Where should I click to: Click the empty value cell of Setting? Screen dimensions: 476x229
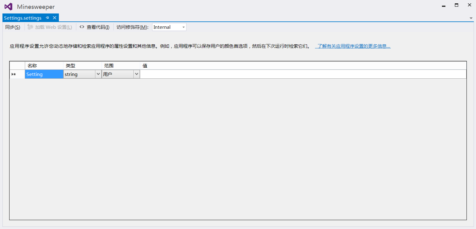[x=303, y=74]
